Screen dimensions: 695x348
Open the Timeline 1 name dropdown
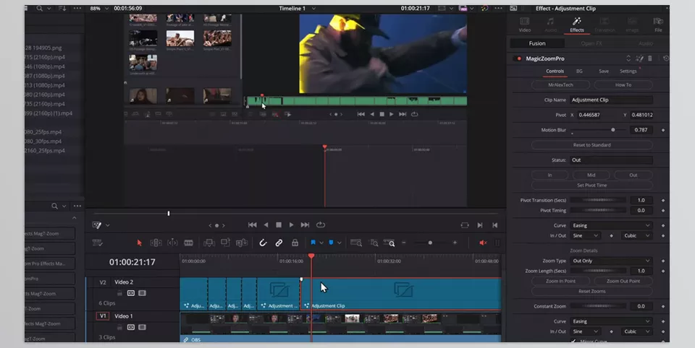[313, 9]
